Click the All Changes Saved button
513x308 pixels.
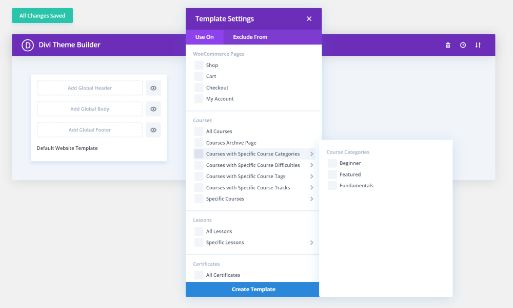[42, 16]
